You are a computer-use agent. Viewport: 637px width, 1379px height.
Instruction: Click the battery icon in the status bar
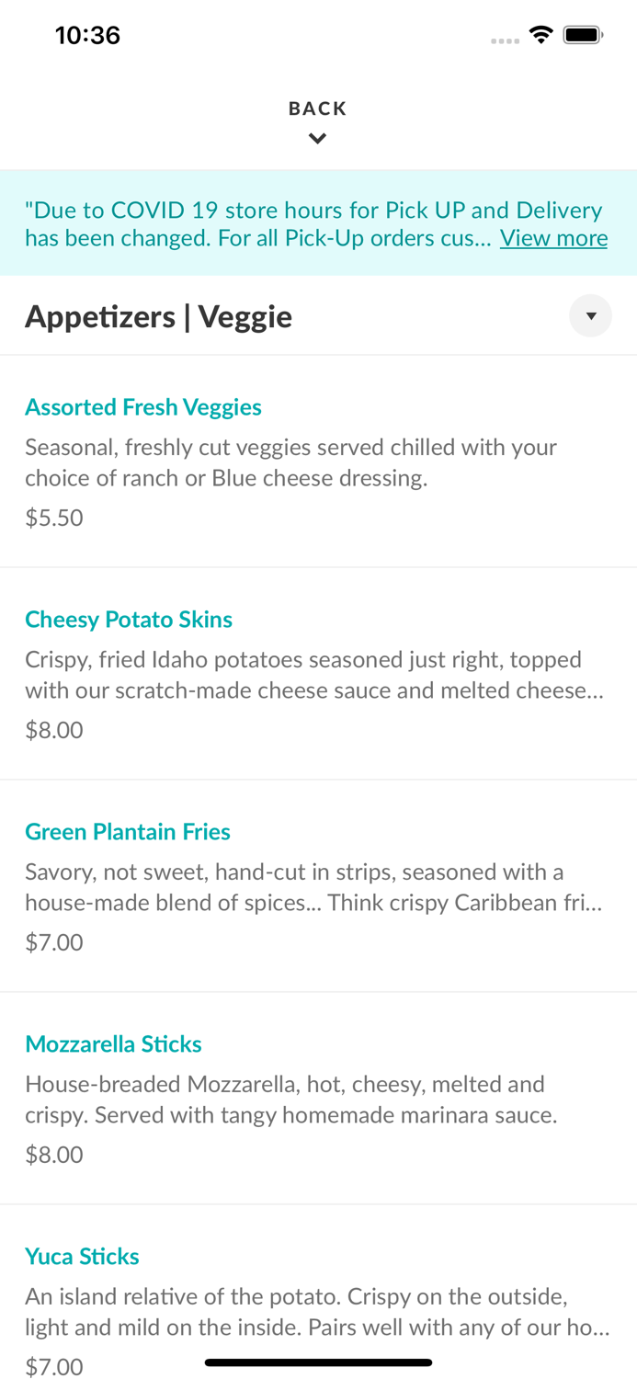tap(583, 33)
